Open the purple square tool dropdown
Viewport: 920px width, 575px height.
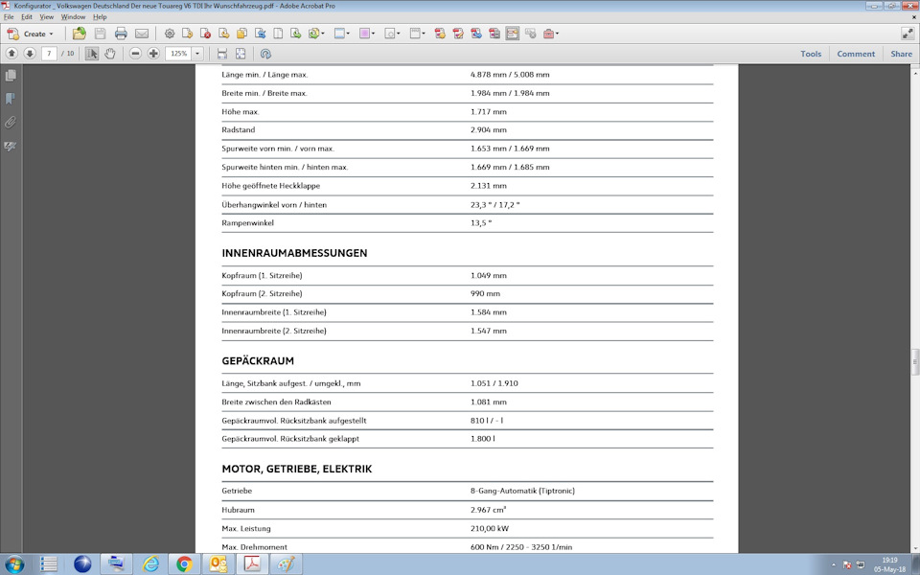[367, 34]
